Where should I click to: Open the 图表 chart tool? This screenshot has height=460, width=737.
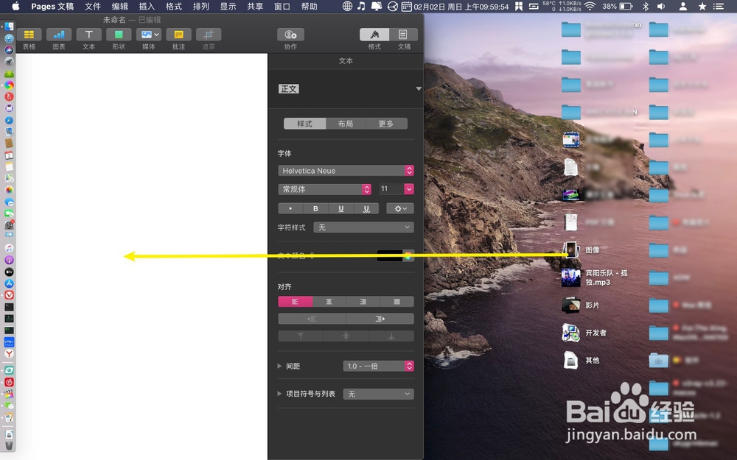click(59, 35)
